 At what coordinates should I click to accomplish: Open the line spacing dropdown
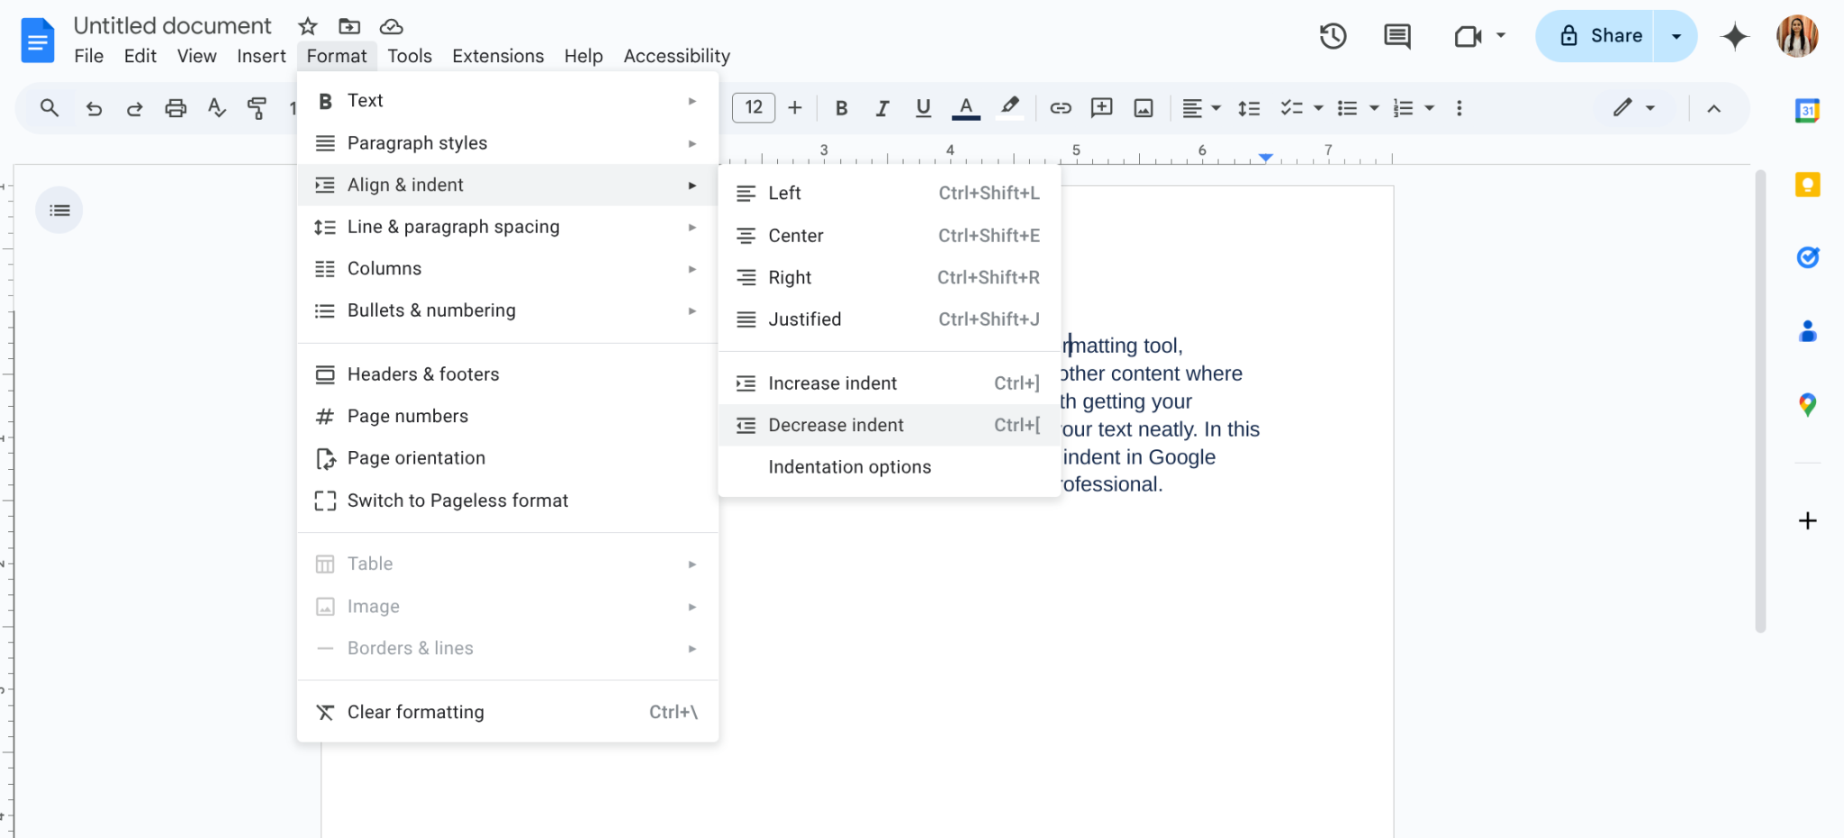(1250, 107)
